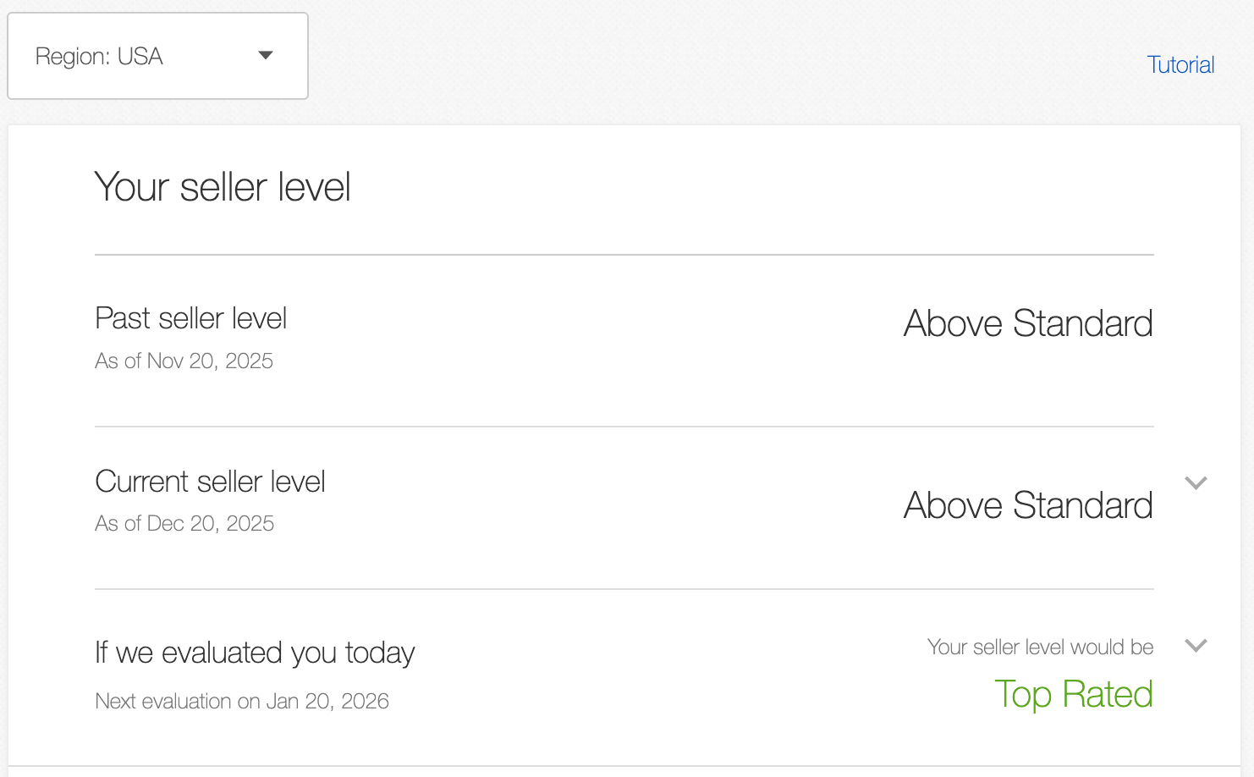Click the divider line above Current seller level
Screen dimensions: 1254x777
[624, 427]
